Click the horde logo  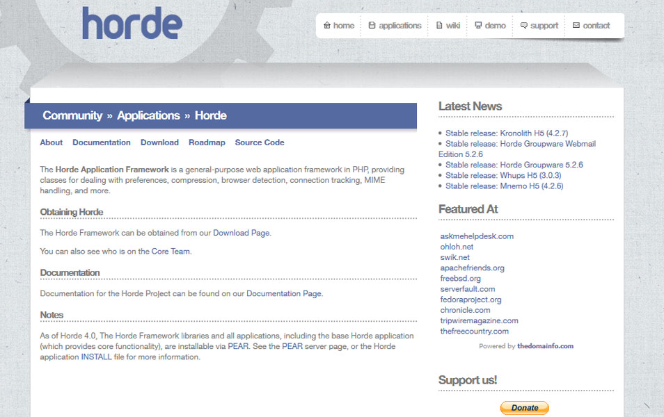tap(132, 23)
